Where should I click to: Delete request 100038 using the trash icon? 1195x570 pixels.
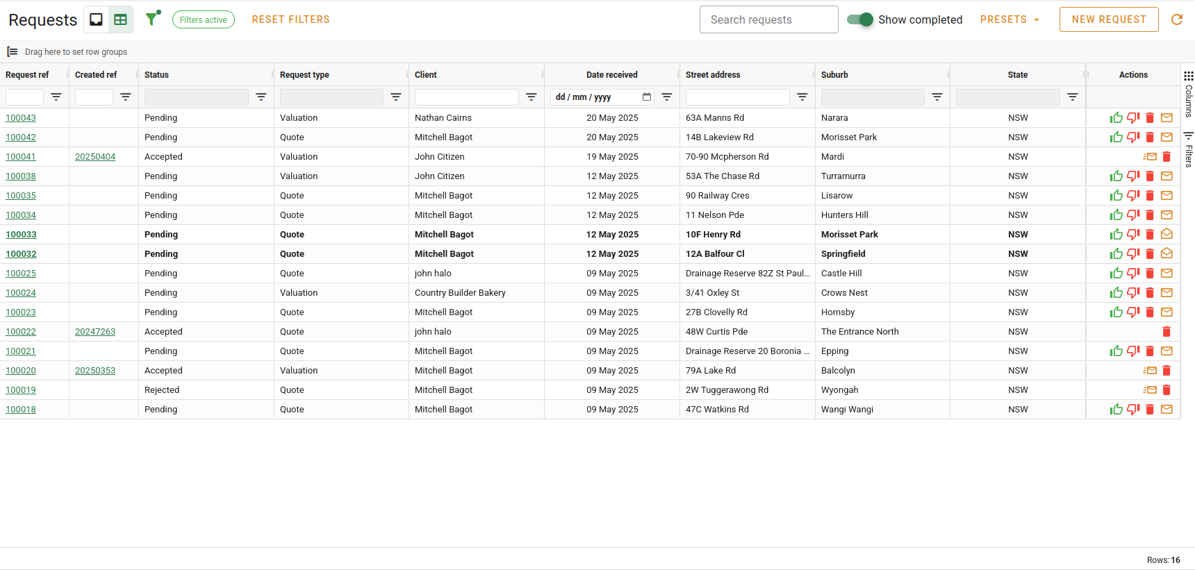(1150, 176)
